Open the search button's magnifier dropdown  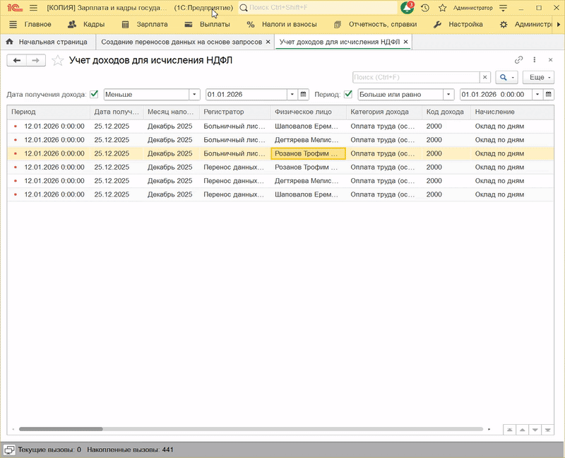point(506,77)
